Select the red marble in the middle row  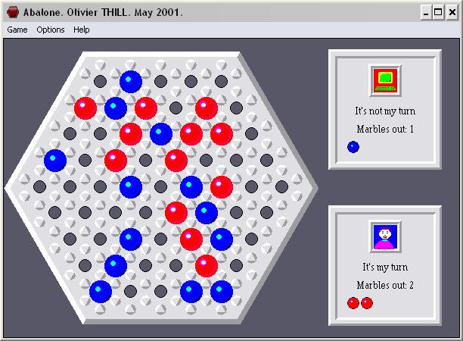[x=222, y=187]
